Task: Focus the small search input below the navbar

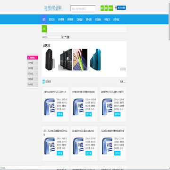Action: point(54,37)
